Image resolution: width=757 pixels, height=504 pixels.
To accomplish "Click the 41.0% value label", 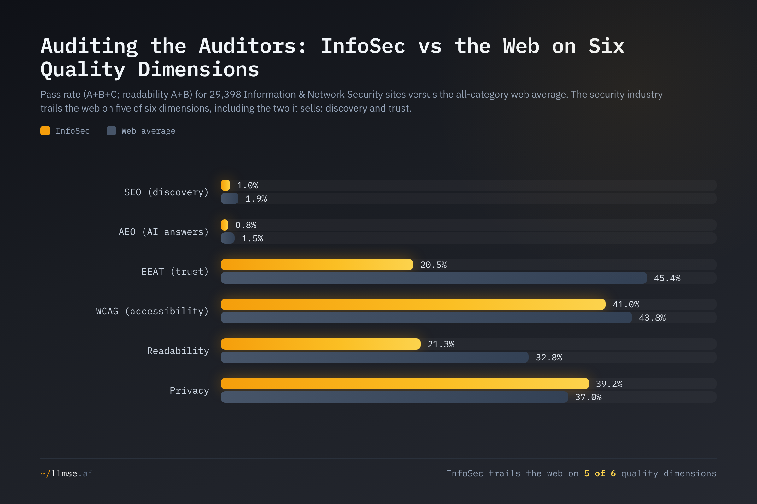I will 626,304.
